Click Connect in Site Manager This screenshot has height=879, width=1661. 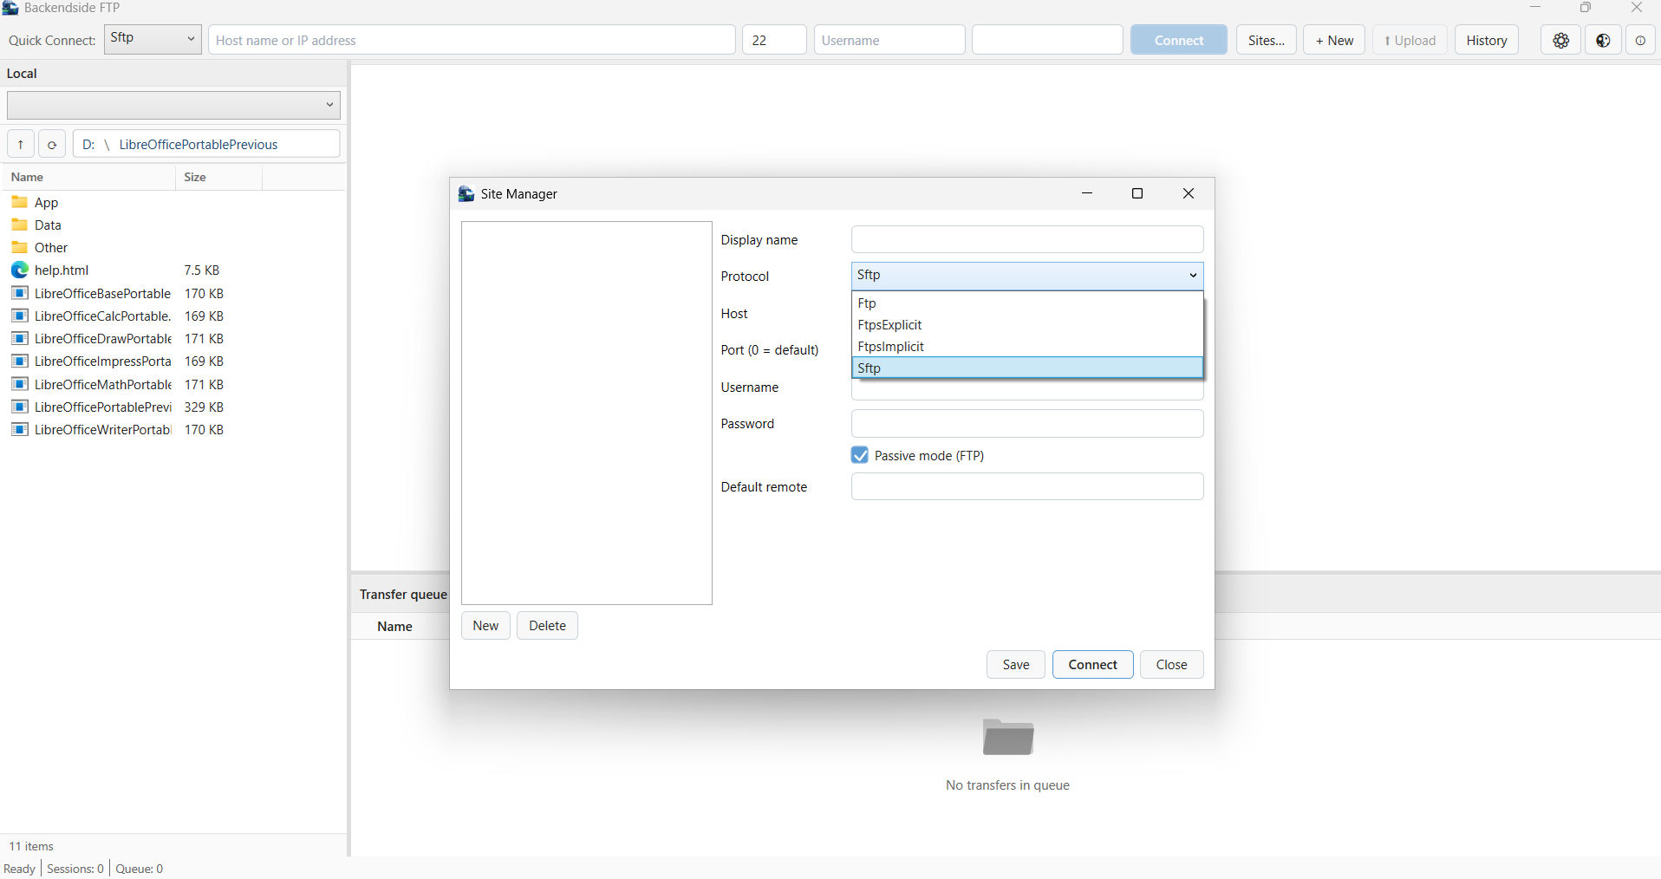coord(1092,664)
